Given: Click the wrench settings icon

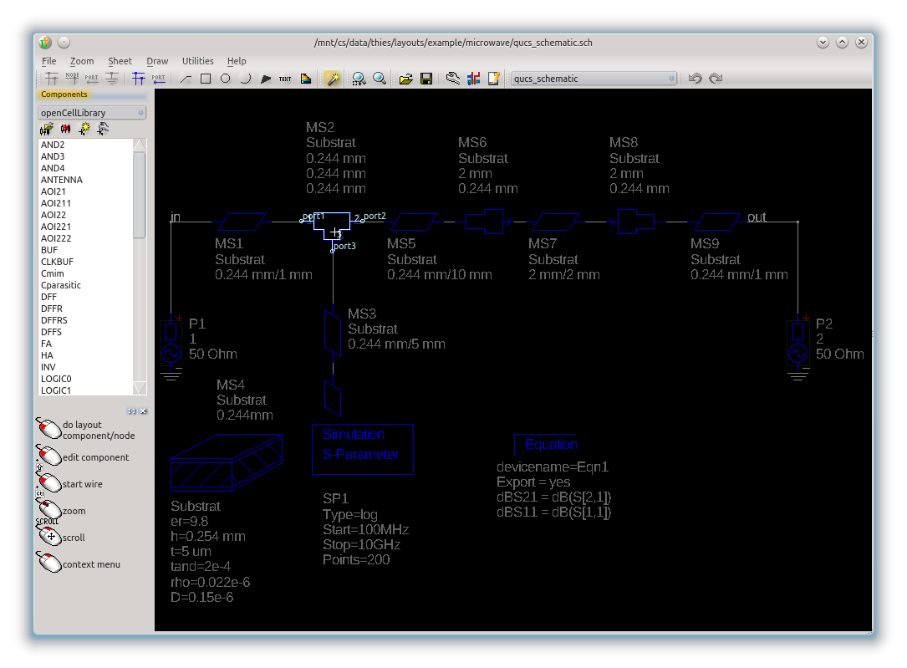Looking at the screenshot, I should coord(453,79).
